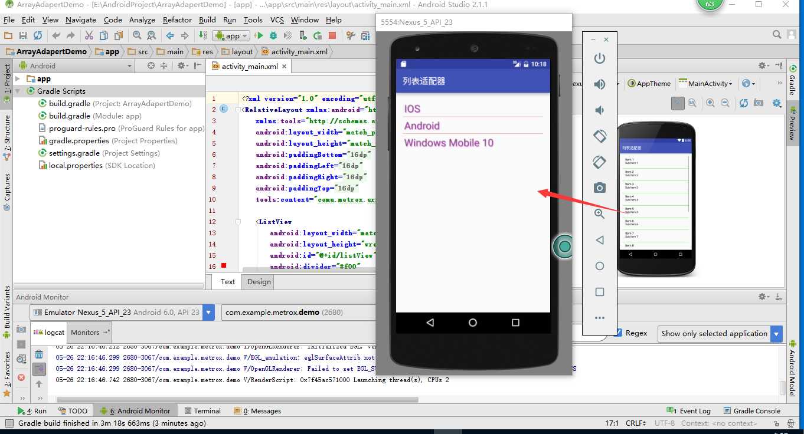
Task: Open the emulator device dropdown arrow
Action: coord(208,312)
